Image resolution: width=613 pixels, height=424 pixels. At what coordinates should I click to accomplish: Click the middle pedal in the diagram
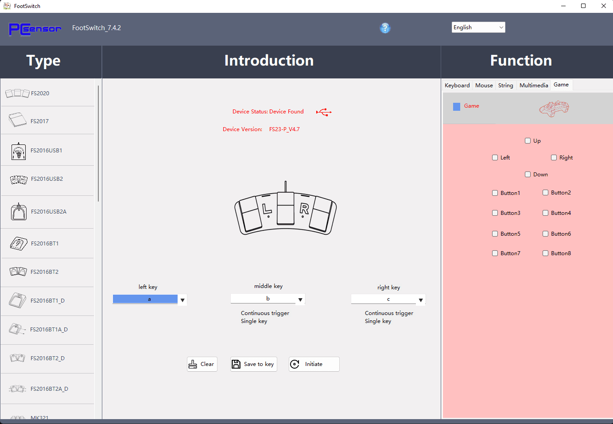(286, 208)
